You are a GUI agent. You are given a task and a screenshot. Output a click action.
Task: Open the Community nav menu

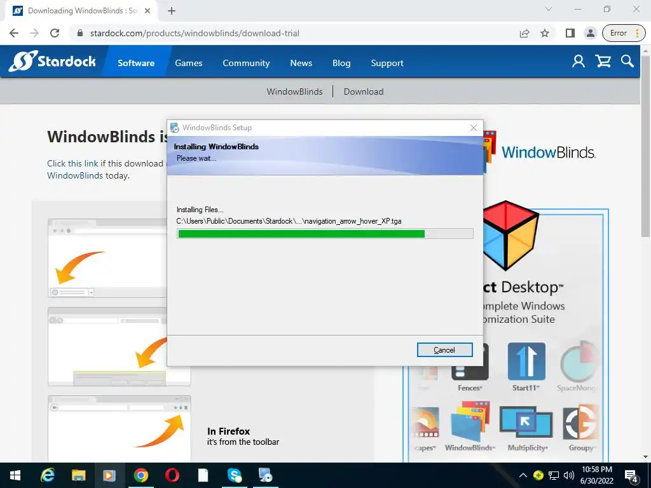[x=246, y=63]
